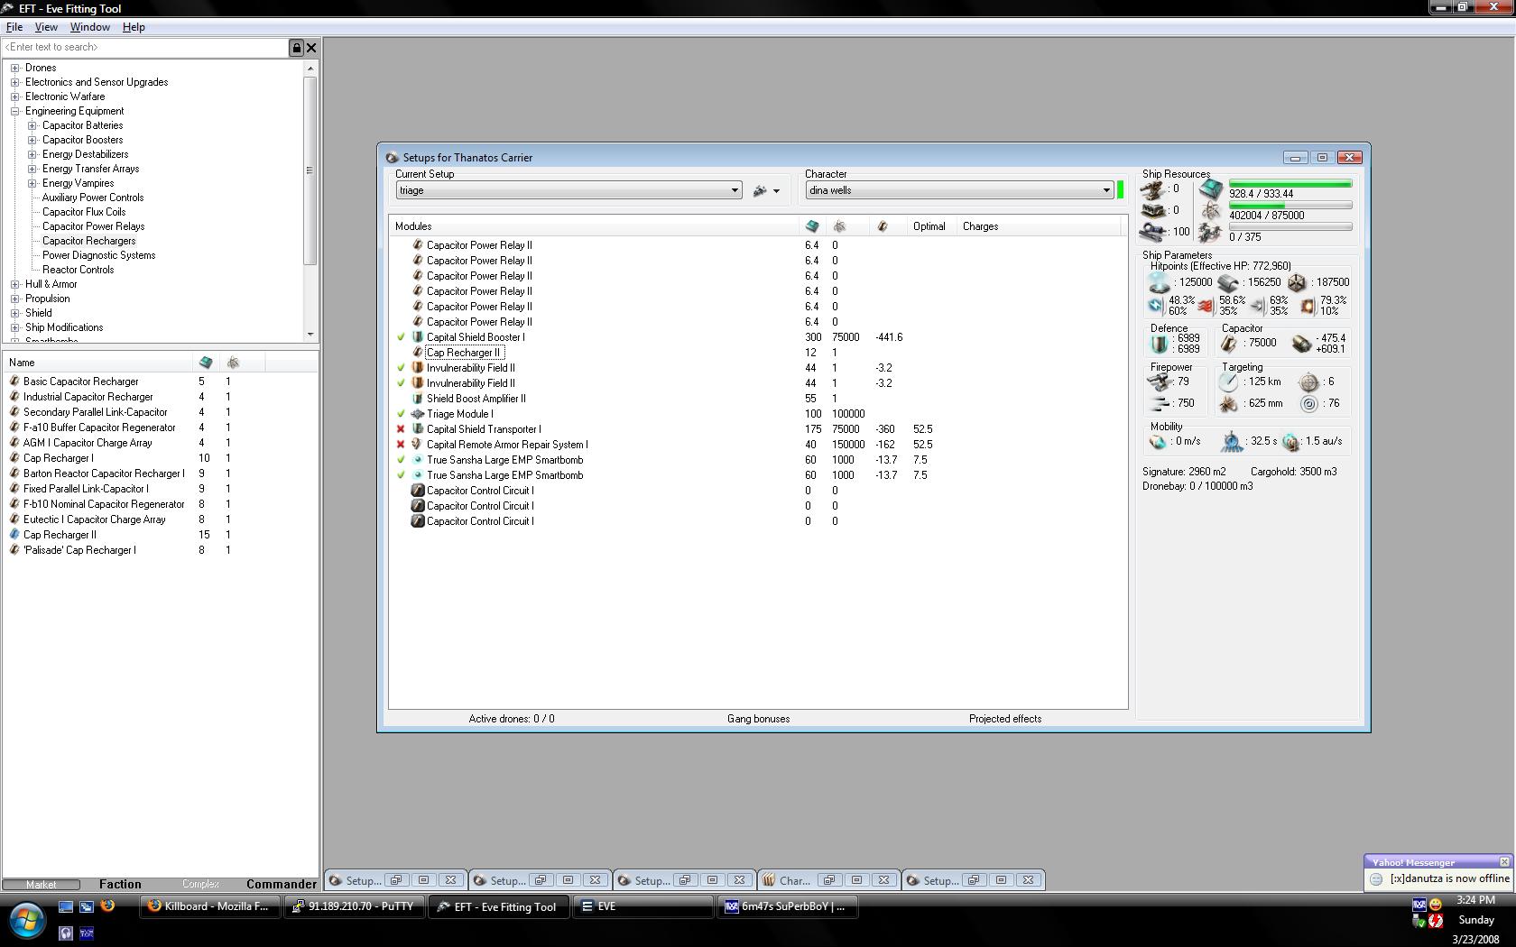Expand the Hull & Armor category
The height and width of the screenshot is (947, 1516).
click(14, 284)
